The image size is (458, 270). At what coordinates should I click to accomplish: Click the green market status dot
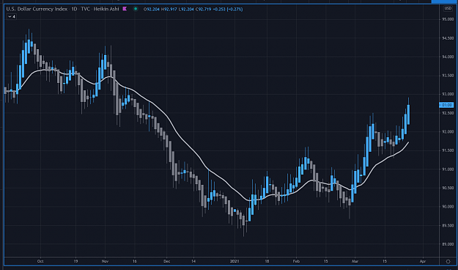pyautogui.click(x=136, y=9)
